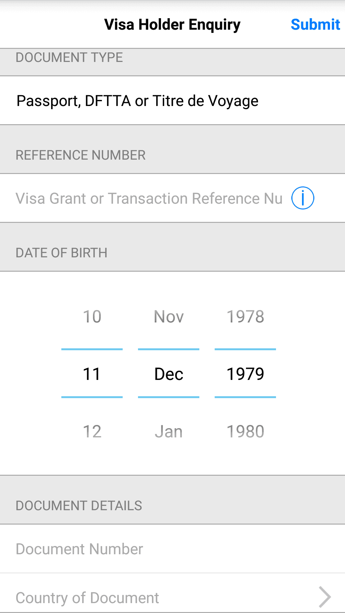Tap the currently selected year 1979
This screenshot has width=345, height=613.
click(x=245, y=374)
